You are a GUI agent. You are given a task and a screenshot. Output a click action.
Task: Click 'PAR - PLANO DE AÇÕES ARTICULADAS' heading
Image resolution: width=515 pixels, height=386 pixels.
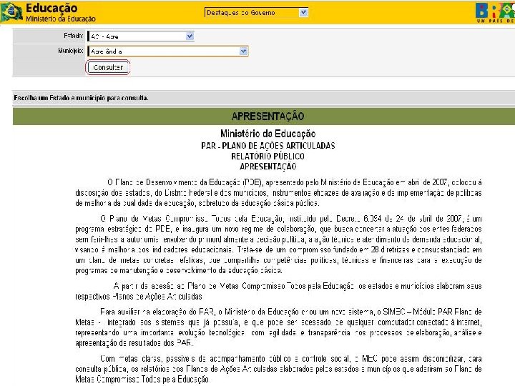pos(268,145)
